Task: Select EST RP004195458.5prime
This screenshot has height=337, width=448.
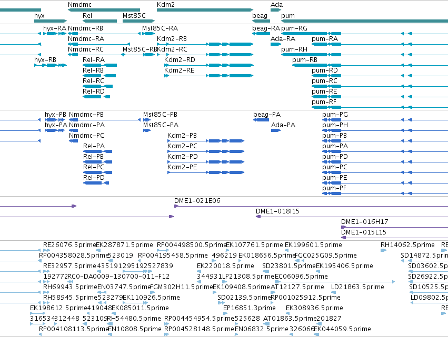Action: click(x=173, y=256)
